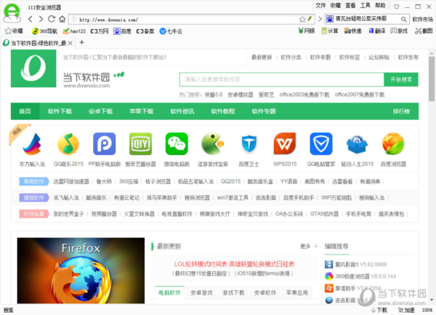This screenshot has height=315, width=436.
Task: Open the 爱奇艺播放器 icon
Action: pos(140,144)
